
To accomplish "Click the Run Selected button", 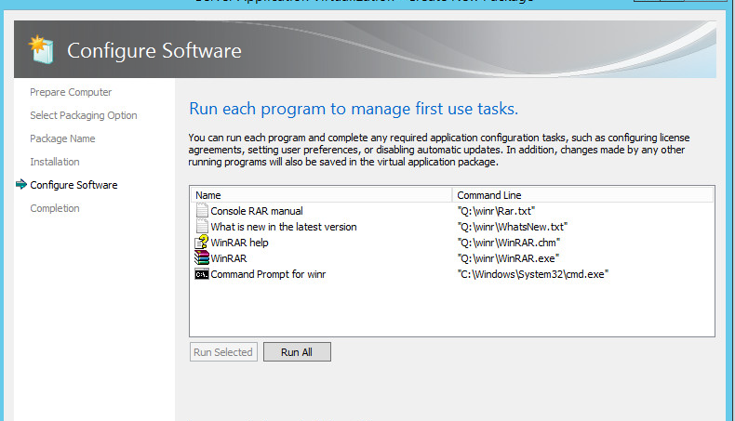I will click(x=223, y=352).
